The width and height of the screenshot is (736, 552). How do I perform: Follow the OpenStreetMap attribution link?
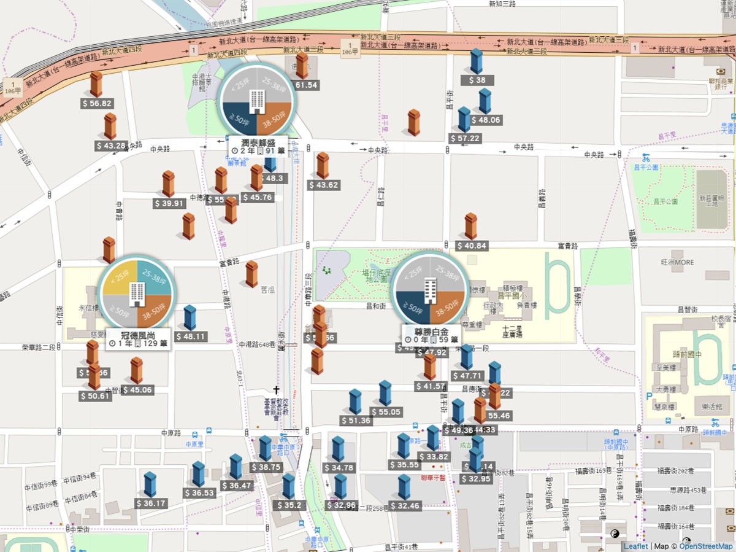[706, 546]
